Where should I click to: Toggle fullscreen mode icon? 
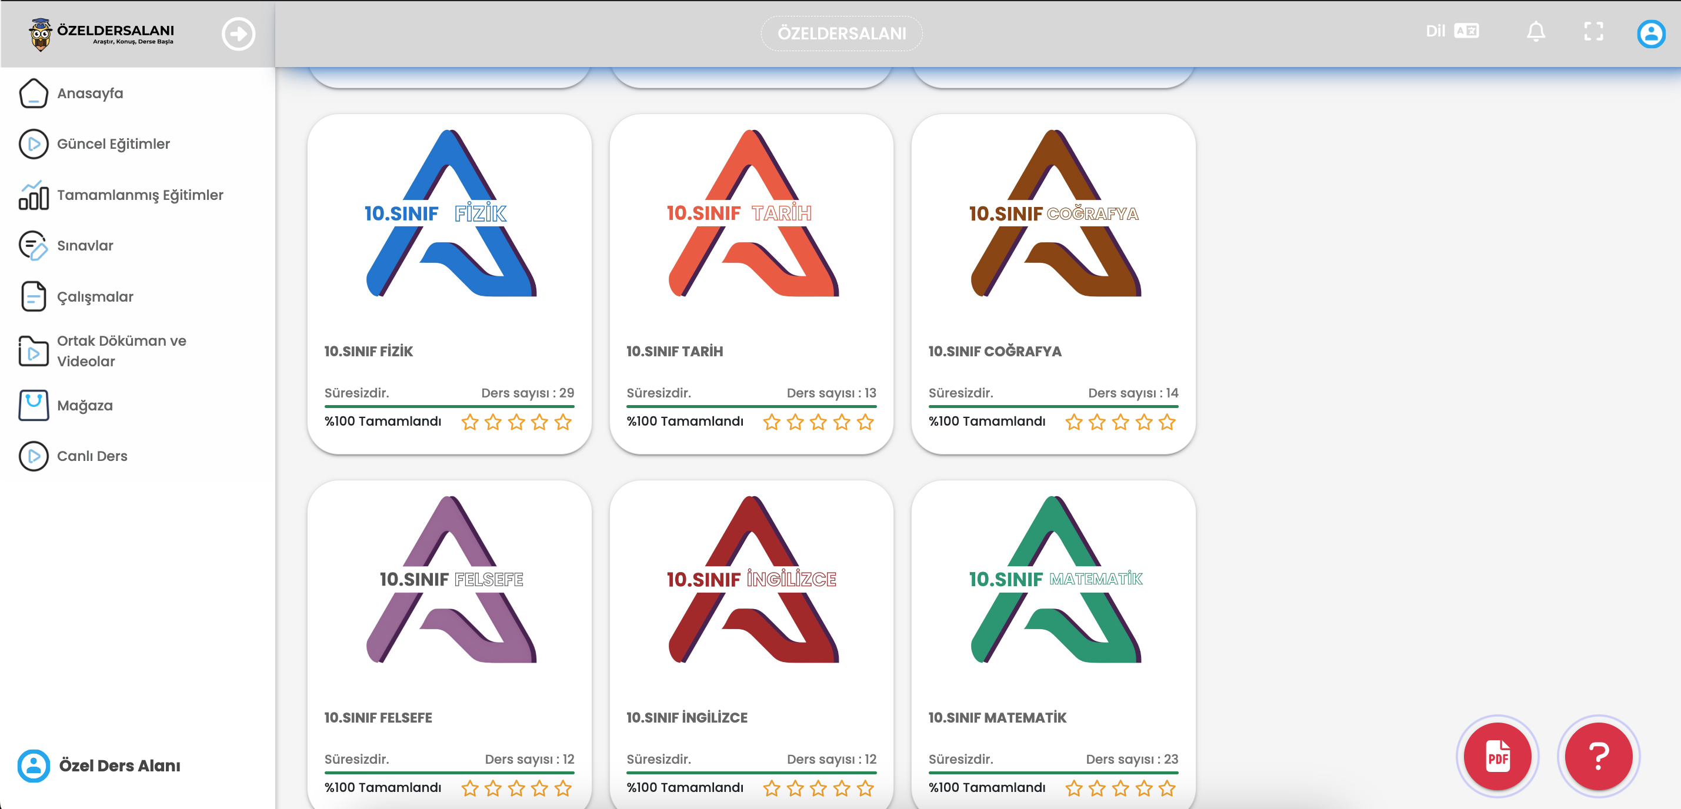pos(1593,31)
